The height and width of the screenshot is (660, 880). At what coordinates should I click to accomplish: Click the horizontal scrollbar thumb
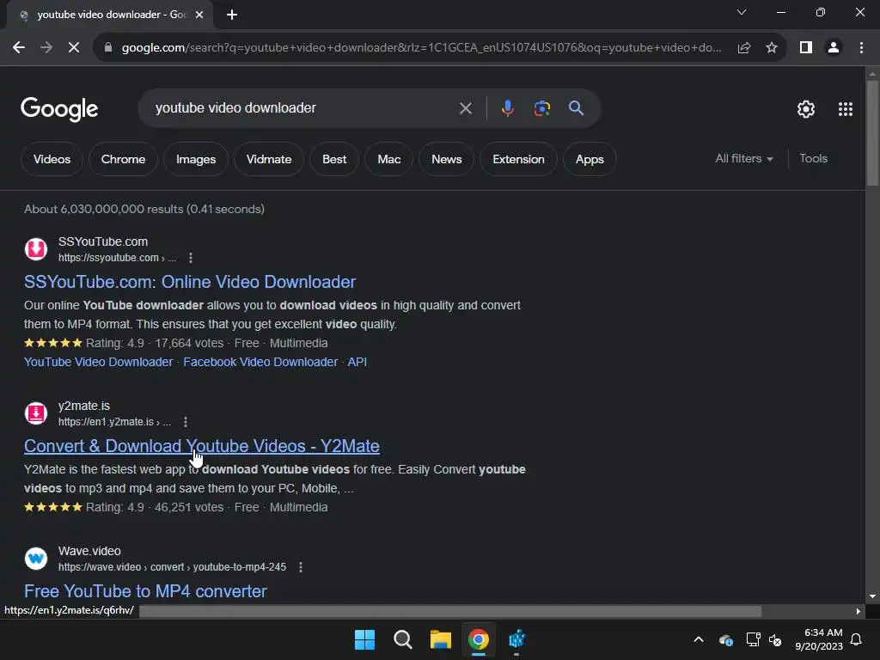(x=450, y=611)
